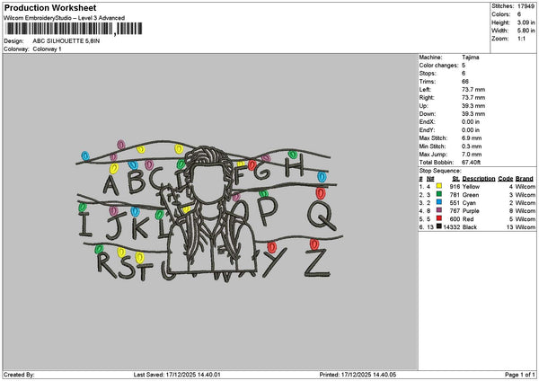Click the 'Last Saved: 17/12/2025 14.40.01' footer text
539x381 pixels.
point(177,375)
